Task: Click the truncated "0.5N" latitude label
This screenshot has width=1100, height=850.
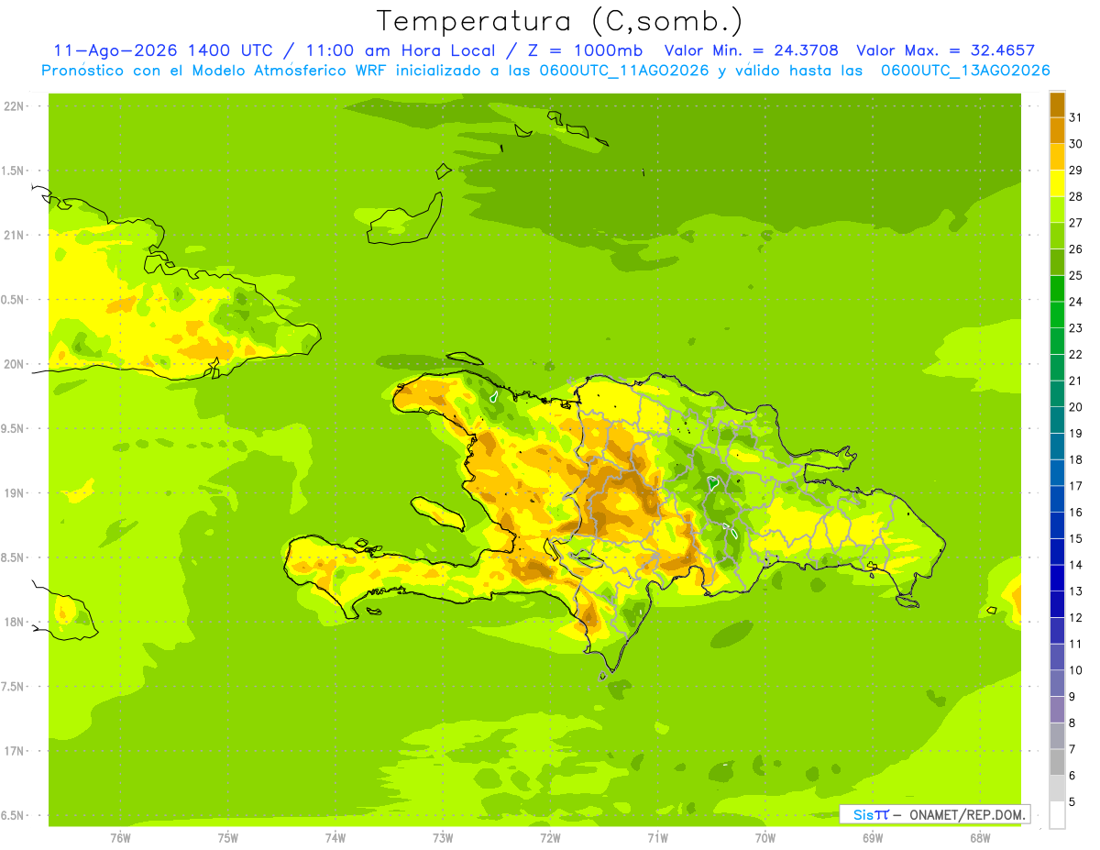Action: (14, 300)
